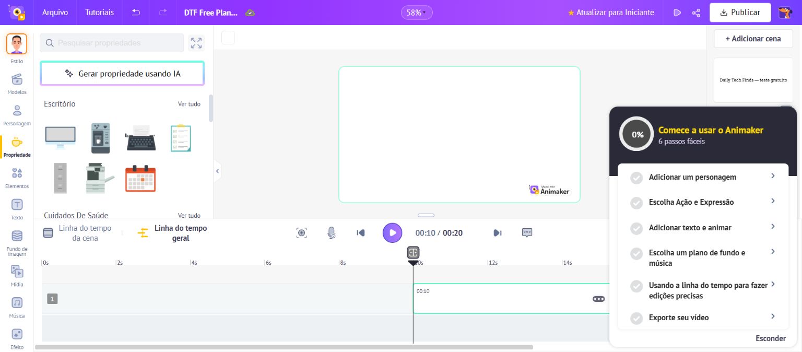Click the cloud save status icon

[250, 13]
